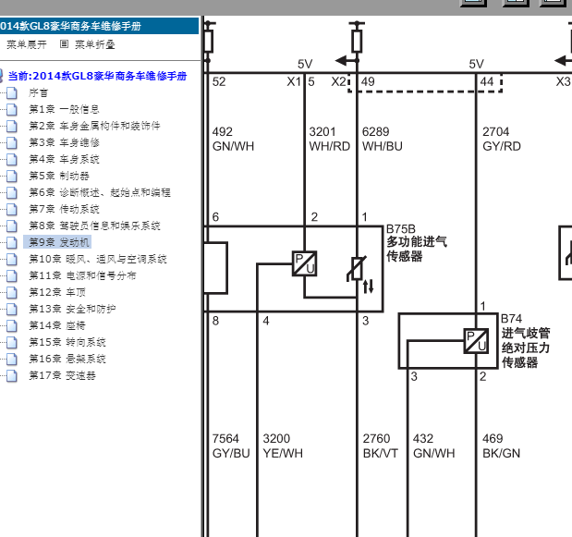This screenshot has height=537, width=572.
Task: Open 第14章 座椅
Action: (57, 325)
